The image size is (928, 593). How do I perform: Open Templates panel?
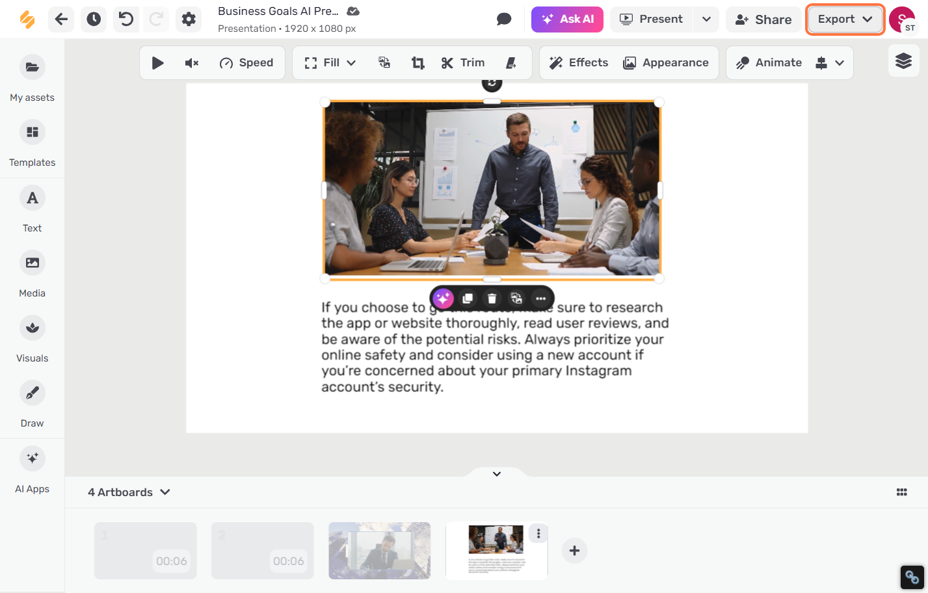(x=32, y=143)
